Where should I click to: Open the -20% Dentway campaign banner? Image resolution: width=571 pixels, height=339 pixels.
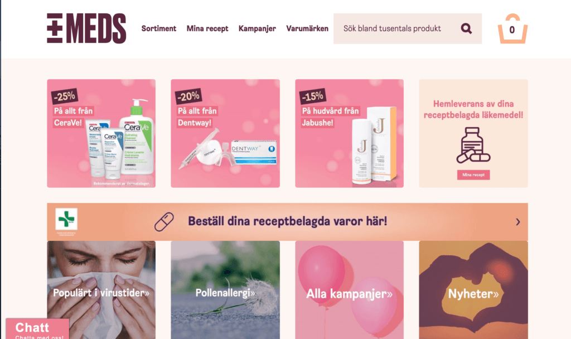pos(225,133)
